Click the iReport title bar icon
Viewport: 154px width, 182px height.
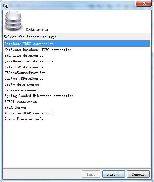(x=5, y=5)
